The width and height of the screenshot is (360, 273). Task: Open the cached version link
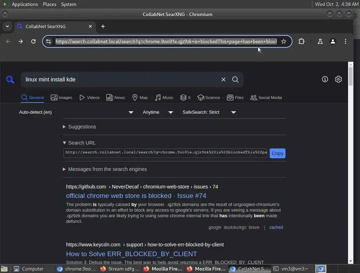[x=276, y=227]
